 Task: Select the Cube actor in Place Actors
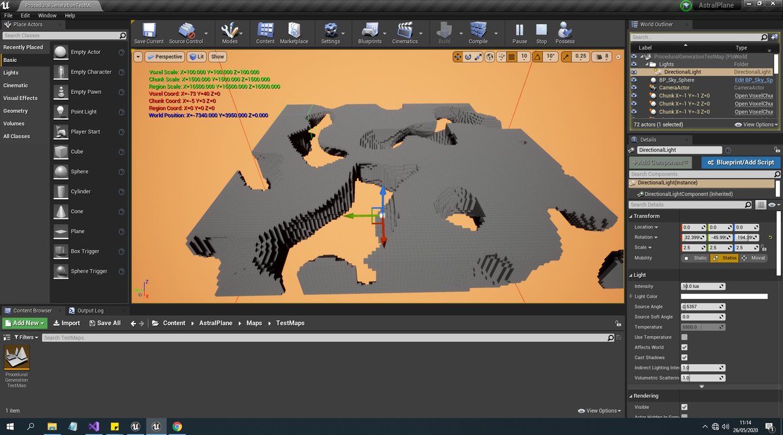click(x=89, y=151)
